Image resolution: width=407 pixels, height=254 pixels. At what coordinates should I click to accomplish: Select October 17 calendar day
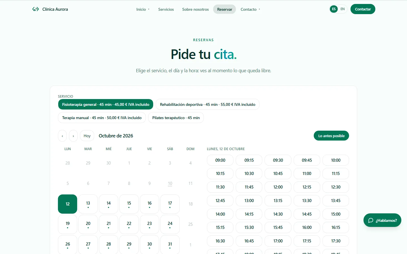pos(170,204)
